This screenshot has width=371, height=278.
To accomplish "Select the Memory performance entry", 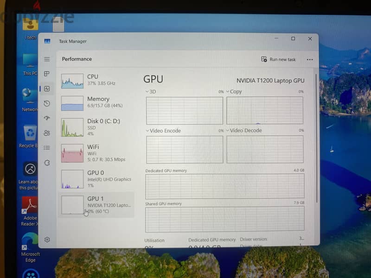I will 96,103.
